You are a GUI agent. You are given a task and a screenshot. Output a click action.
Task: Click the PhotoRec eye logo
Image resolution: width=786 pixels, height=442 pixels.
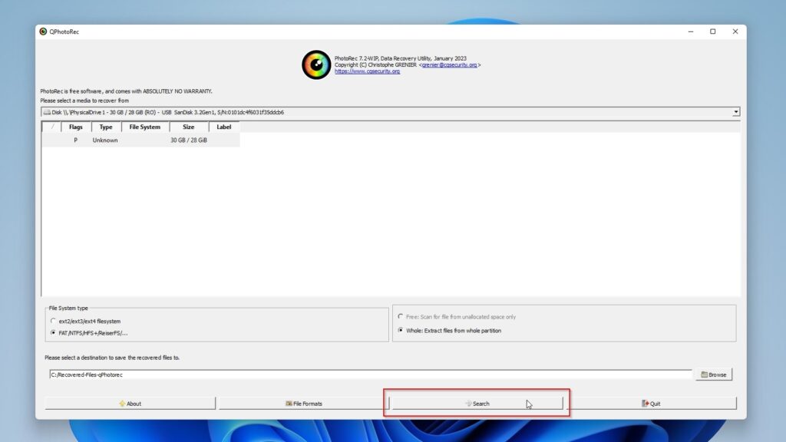pos(316,64)
